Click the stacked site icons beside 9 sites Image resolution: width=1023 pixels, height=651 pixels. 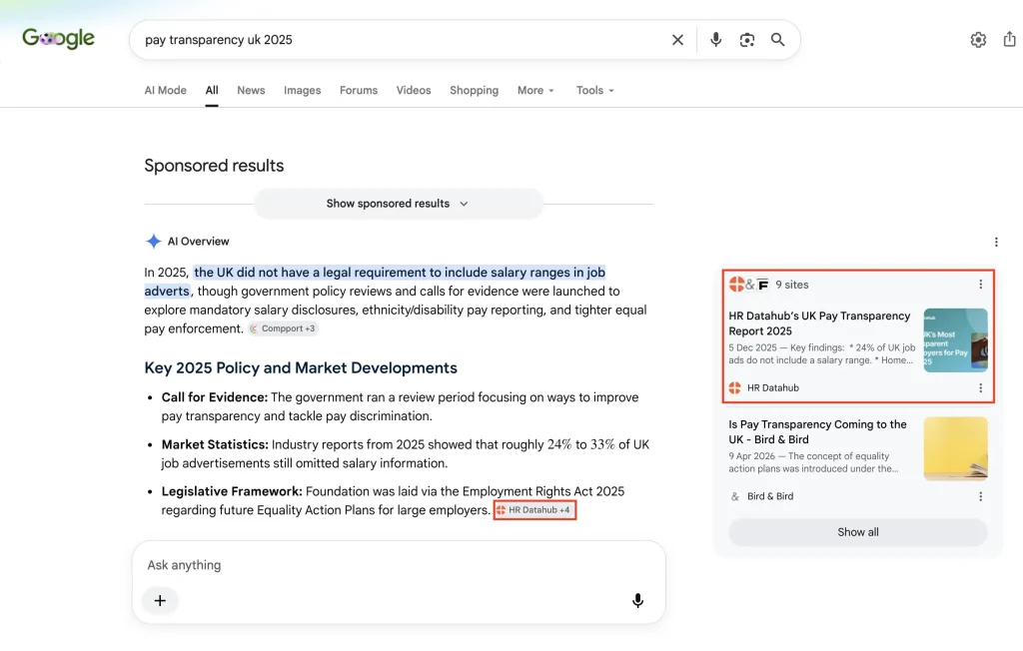[749, 285]
